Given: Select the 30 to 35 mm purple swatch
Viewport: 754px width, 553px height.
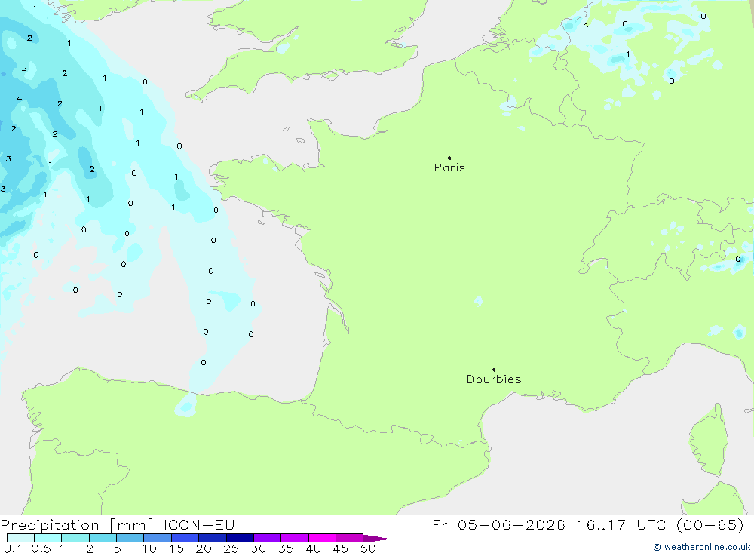Looking at the screenshot, I should (267, 538).
